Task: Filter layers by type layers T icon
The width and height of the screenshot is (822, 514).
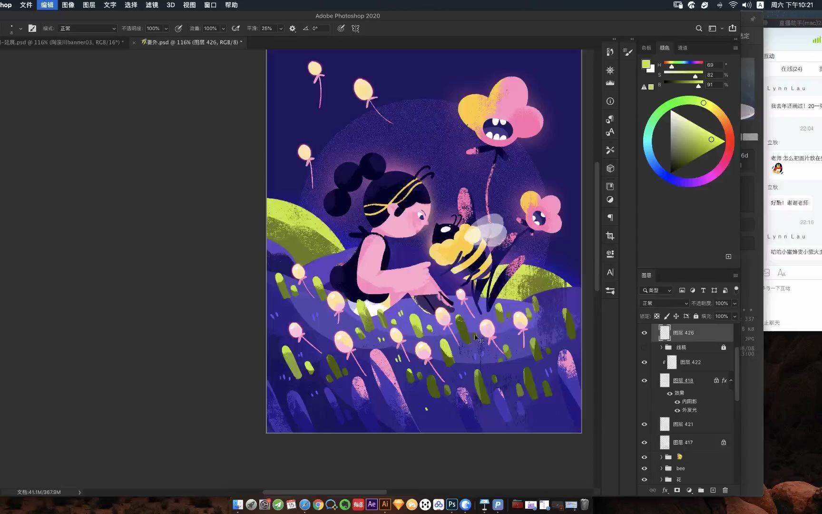Action: (703, 290)
